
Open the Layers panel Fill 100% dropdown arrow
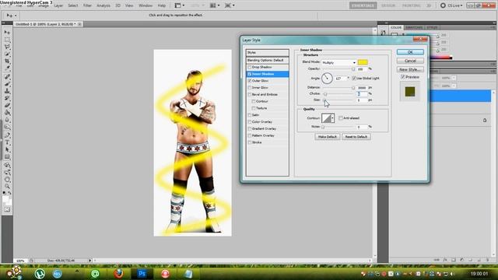point(454,86)
